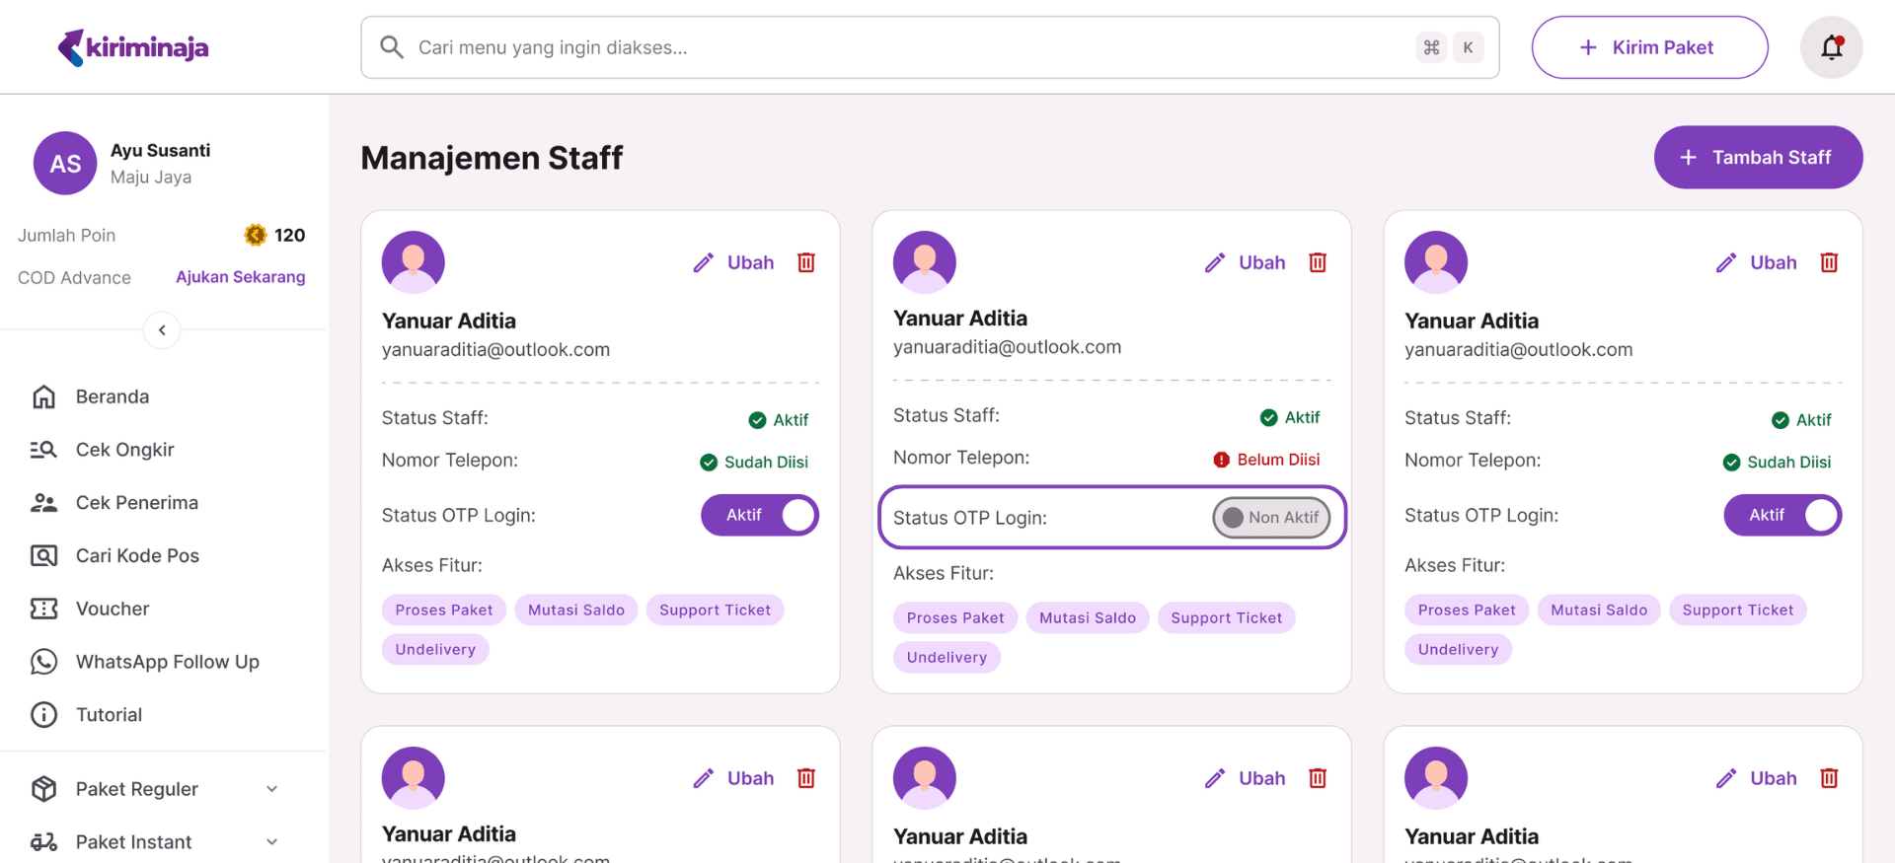Disable OTP login on first staff card

(760, 515)
